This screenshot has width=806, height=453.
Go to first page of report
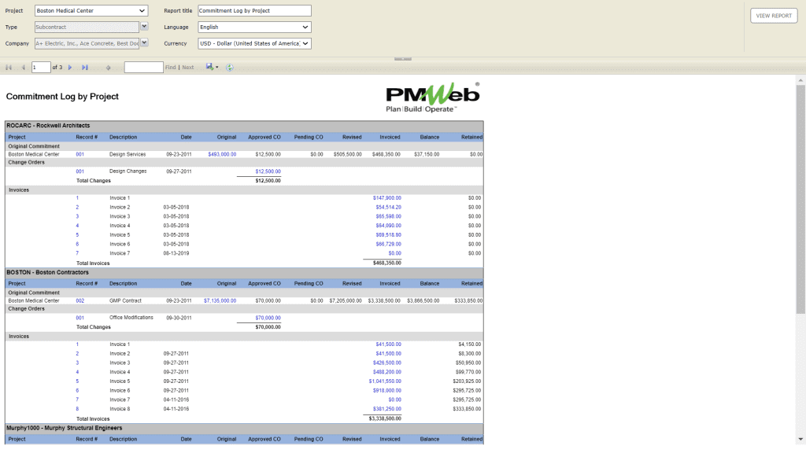tap(9, 68)
